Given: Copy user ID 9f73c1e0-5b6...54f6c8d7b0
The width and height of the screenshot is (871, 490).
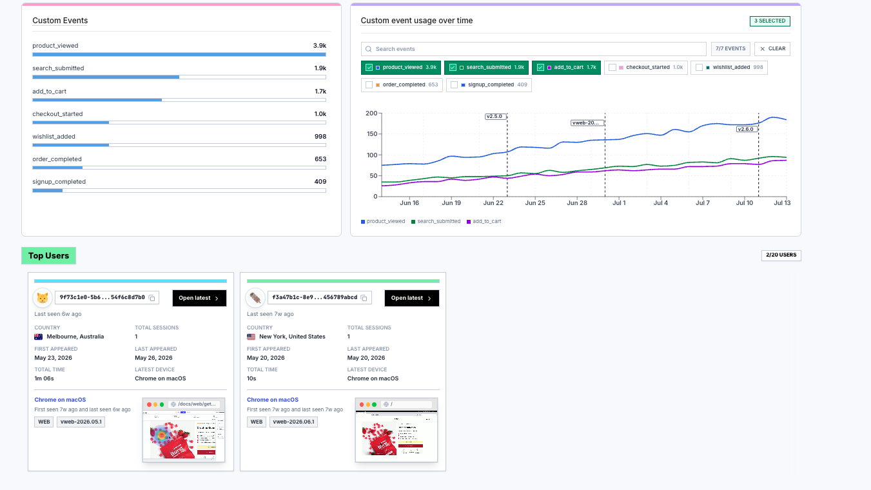Looking at the screenshot, I should pyautogui.click(x=152, y=298).
